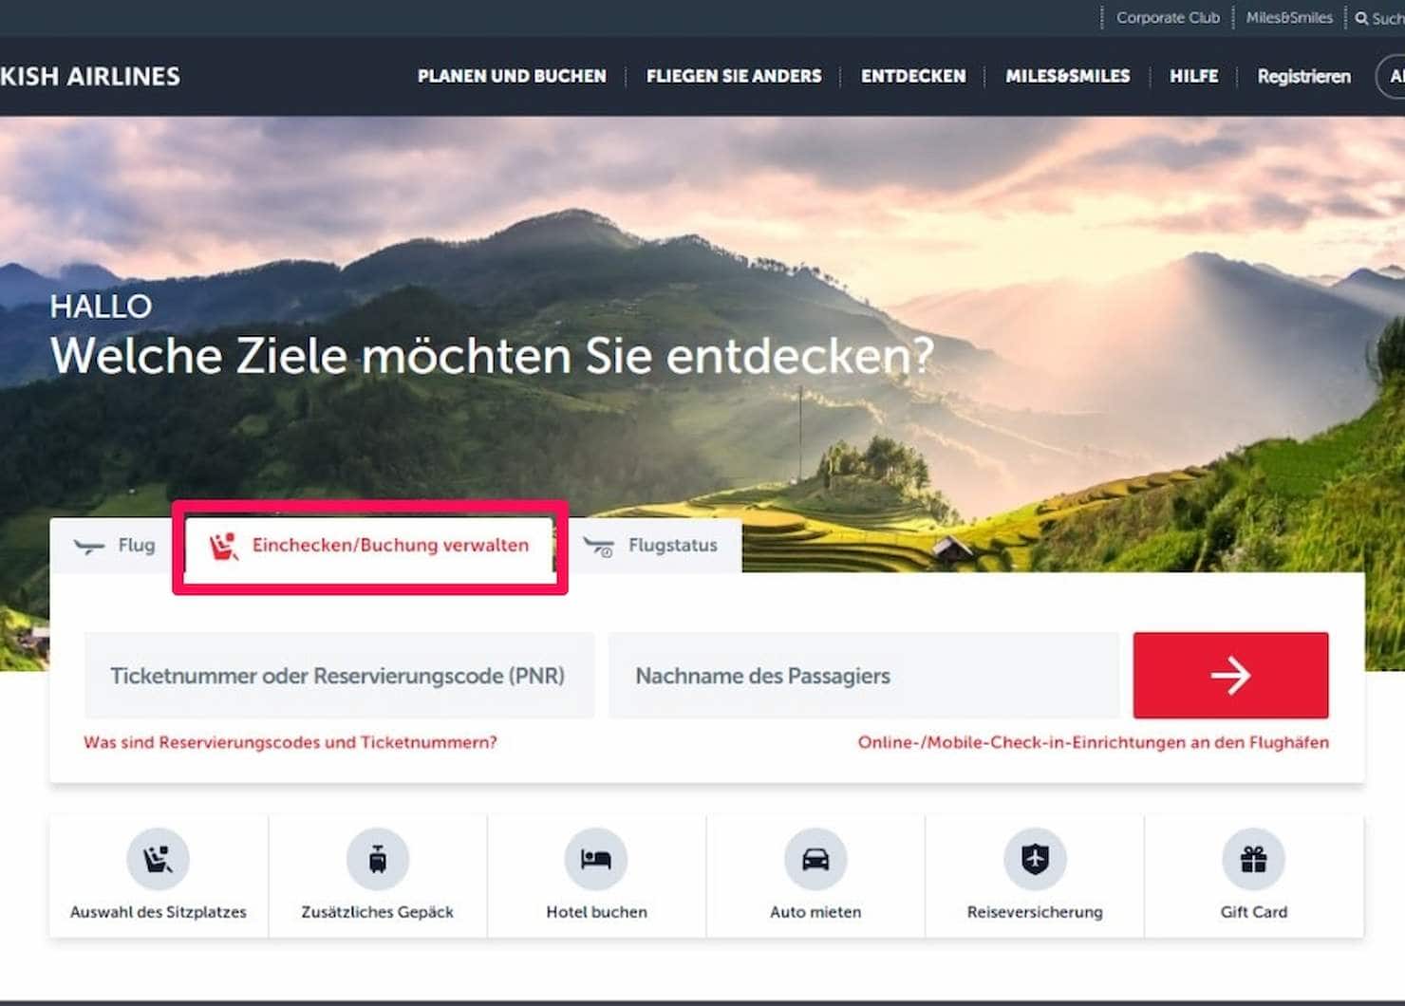This screenshot has width=1405, height=1006.
Task: Switch to the Flug tab
Action: tap(114, 546)
